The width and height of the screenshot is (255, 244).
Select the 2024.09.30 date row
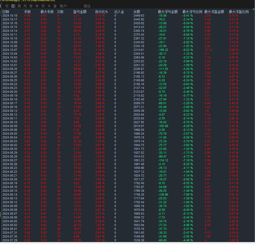coord(10,69)
